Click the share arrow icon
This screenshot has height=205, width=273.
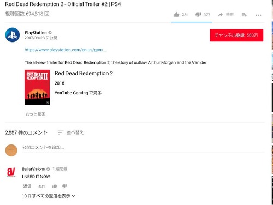click(x=221, y=15)
